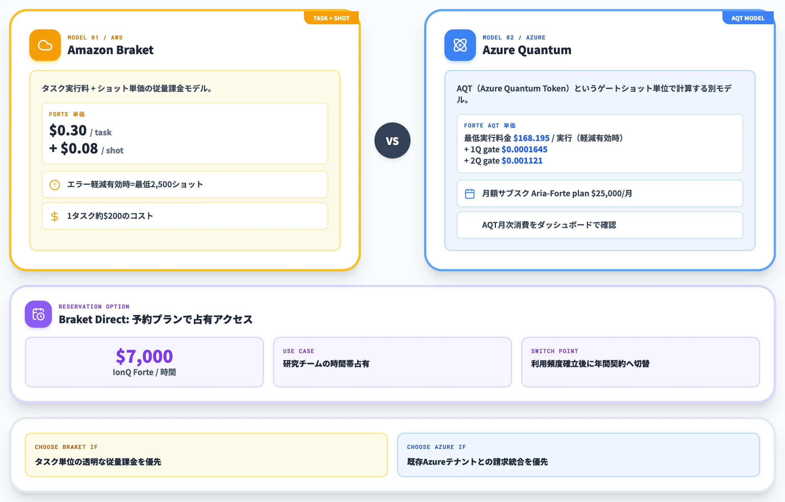Click the 利用頻度確立後に年間契約へ切替 text
This screenshot has height=502, width=785.
tap(590, 364)
